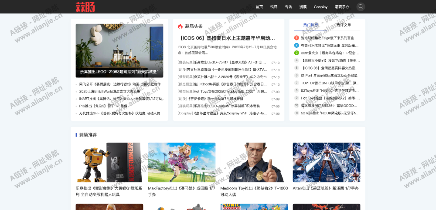This screenshot has height=210, width=436.
Task: Open the 36th萤火虫｜展商阵容揭晓 ranking entry
Action: pyautogui.click(x=330, y=53)
